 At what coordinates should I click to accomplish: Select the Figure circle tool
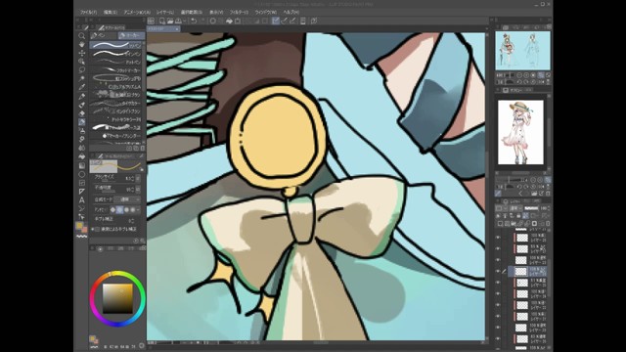tap(82, 174)
